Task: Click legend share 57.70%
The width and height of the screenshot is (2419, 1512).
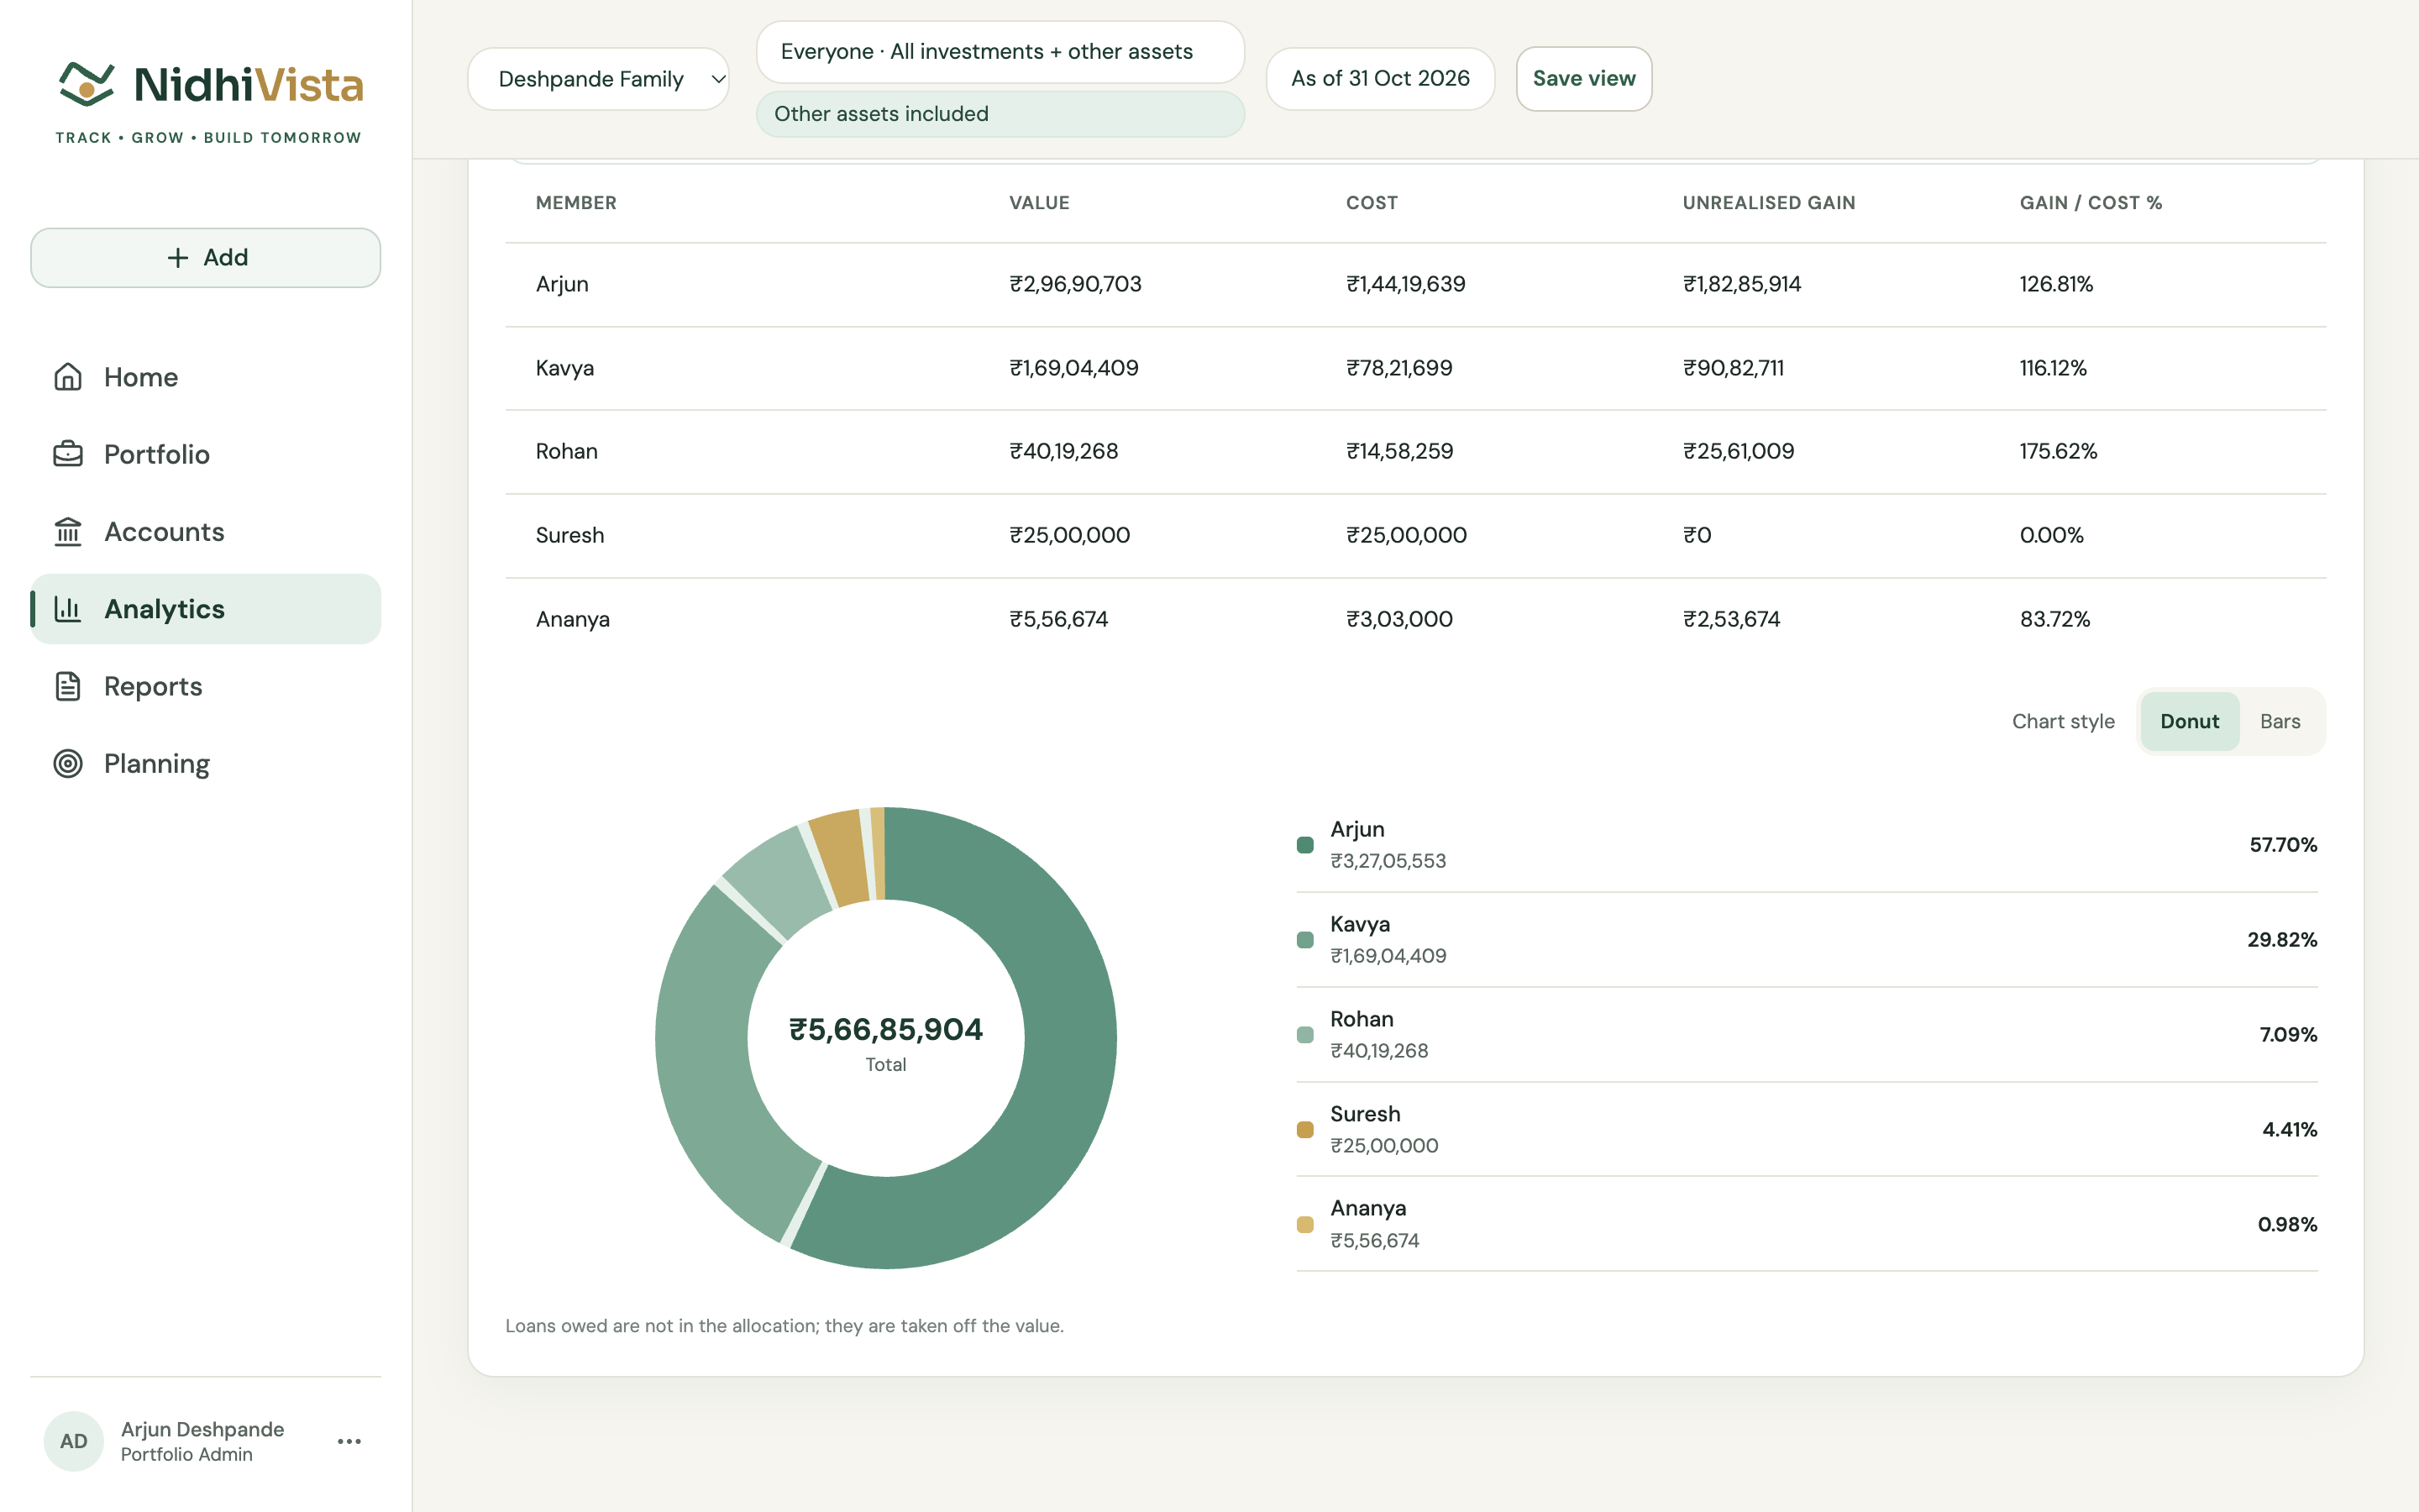Action: pyautogui.click(x=2283, y=845)
